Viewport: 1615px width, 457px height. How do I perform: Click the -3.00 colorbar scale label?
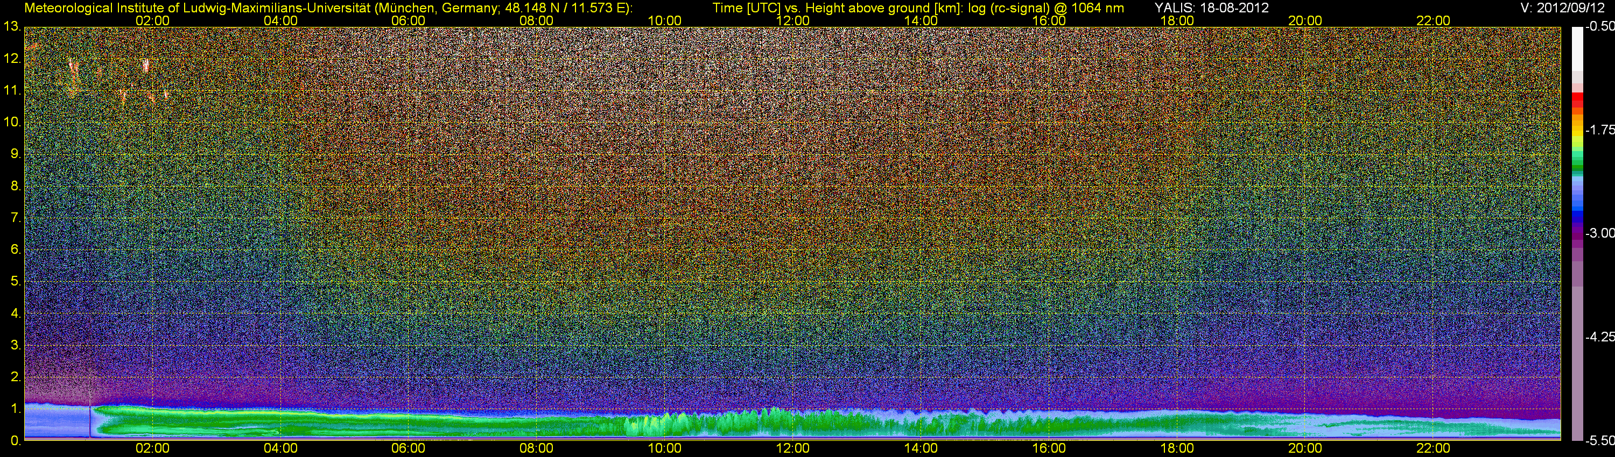1599,233
